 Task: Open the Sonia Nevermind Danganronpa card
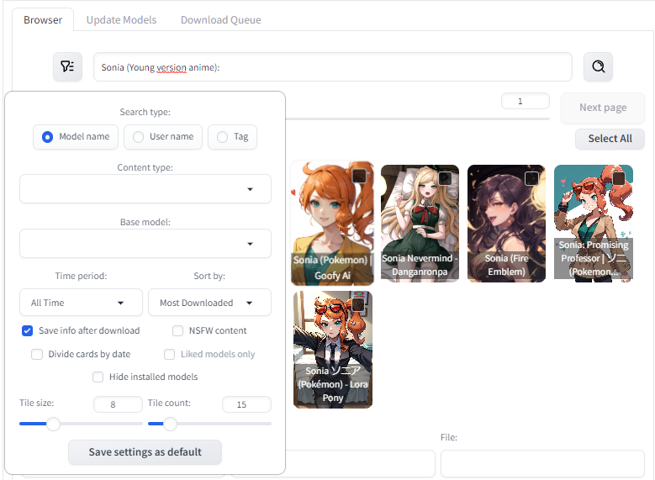coord(420,223)
